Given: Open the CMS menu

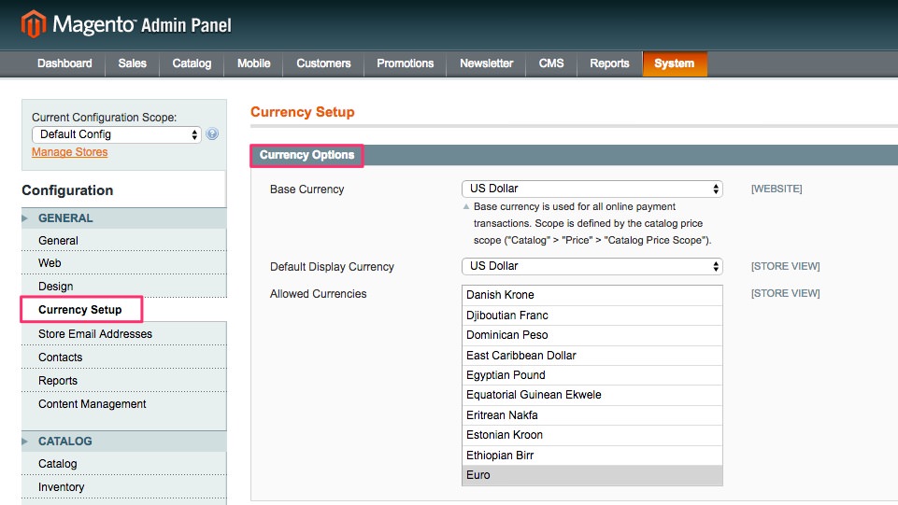Looking at the screenshot, I should pos(551,63).
